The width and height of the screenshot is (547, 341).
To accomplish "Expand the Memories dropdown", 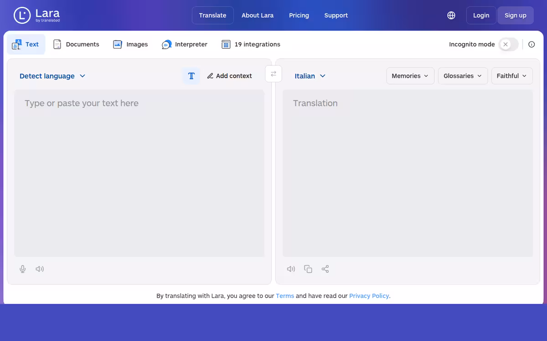I will [x=410, y=76].
